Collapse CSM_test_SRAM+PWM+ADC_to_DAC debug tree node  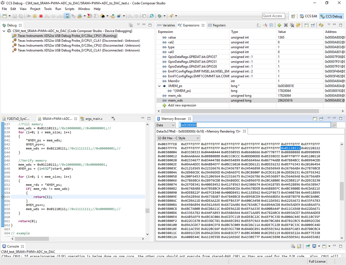pos(4,31)
